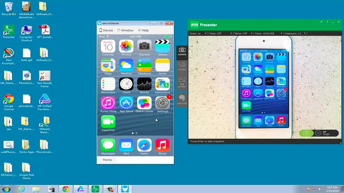Open the App Store in deviceViewer
This screenshot has height=193, width=344.
pyautogui.click(x=126, y=103)
